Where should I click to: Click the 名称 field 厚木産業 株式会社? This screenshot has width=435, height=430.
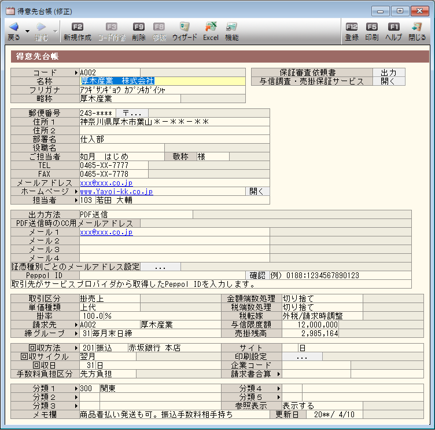click(x=163, y=81)
